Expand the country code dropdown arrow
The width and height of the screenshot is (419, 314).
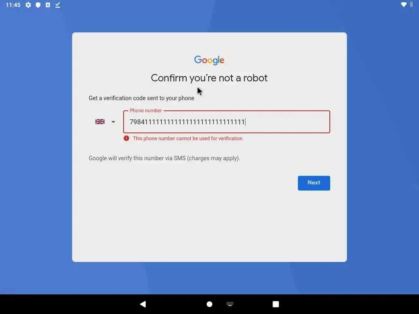pos(113,122)
